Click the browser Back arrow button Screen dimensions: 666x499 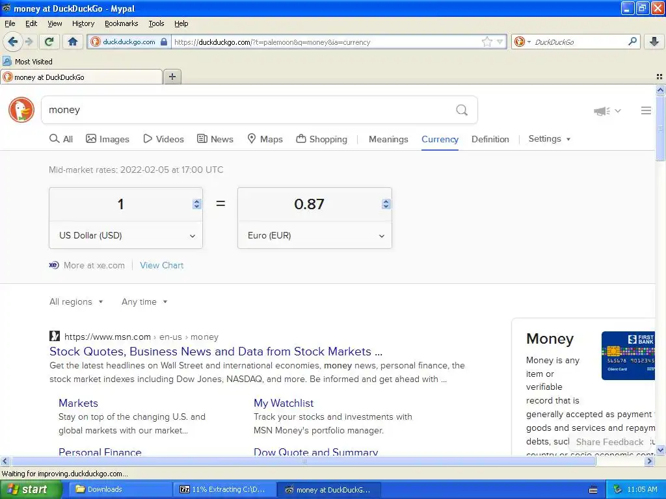coord(12,42)
